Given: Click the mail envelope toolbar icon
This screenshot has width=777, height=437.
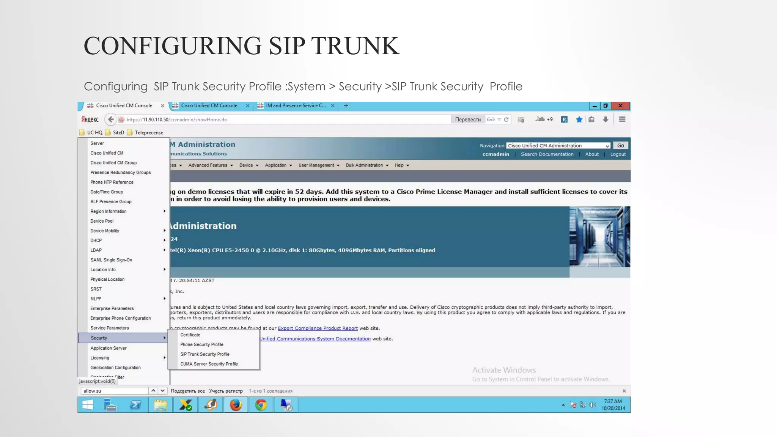Looking at the screenshot, I should click(521, 119).
